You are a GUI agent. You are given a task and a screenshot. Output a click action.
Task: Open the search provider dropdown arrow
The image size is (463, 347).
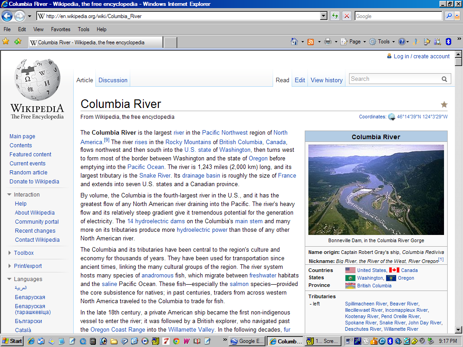point(457,16)
